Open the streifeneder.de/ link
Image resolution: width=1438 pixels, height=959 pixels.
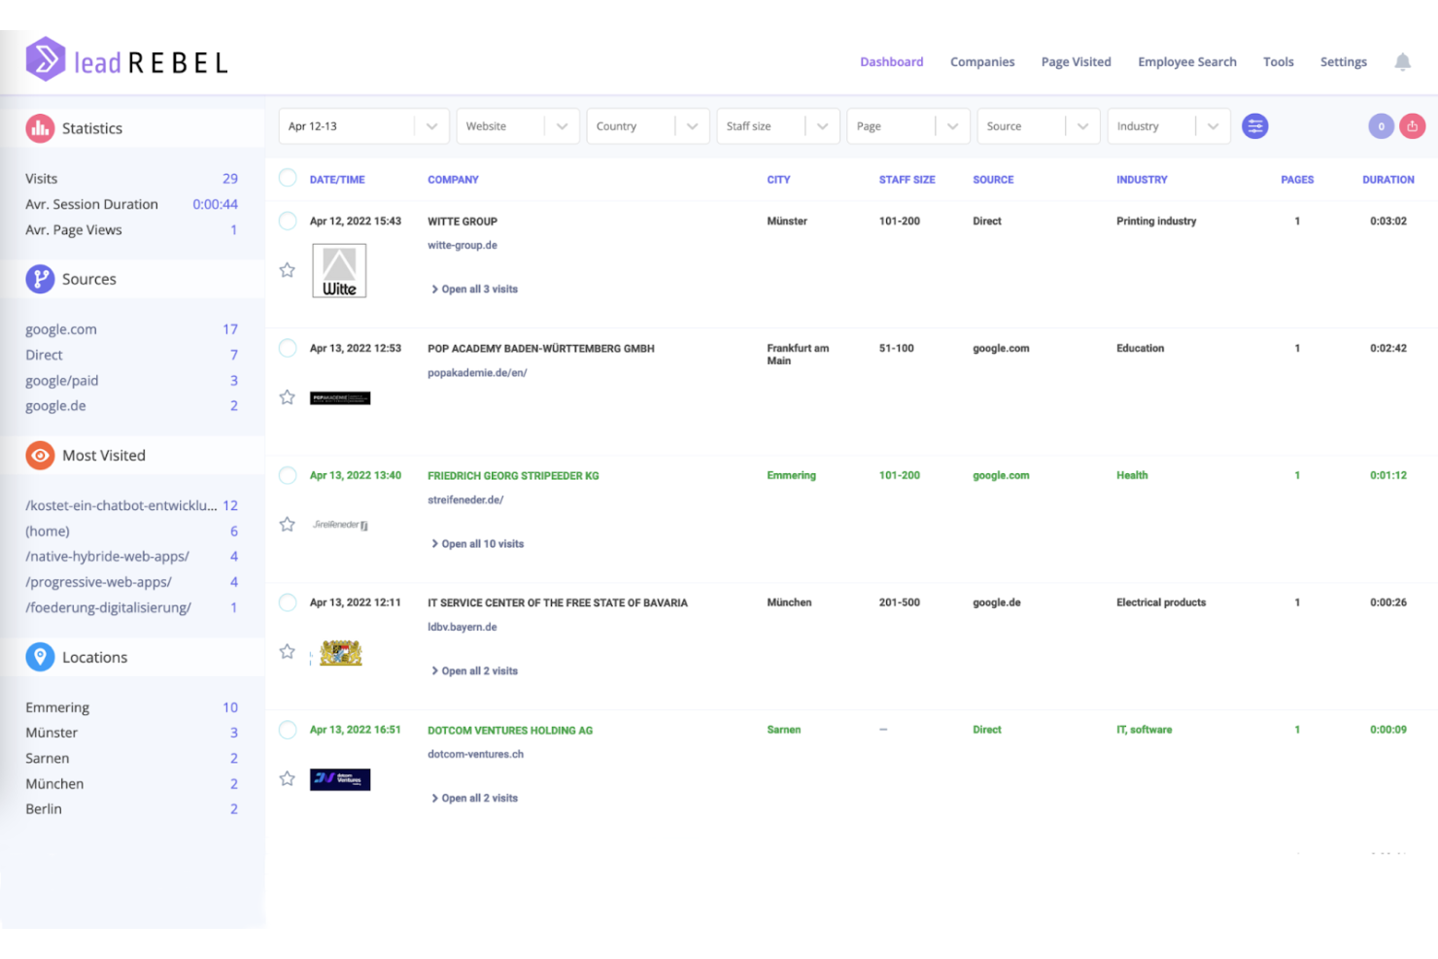(x=465, y=500)
